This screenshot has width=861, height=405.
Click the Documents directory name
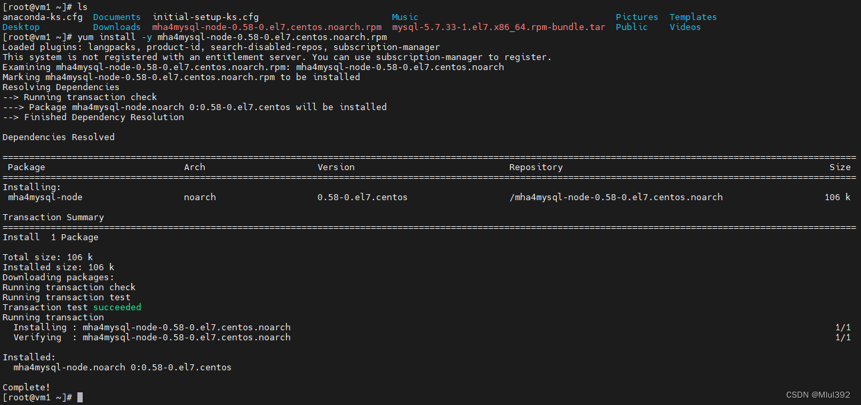(x=115, y=17)
